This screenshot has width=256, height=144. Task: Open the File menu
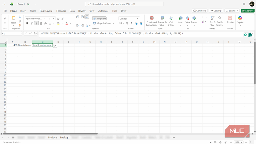click(x=5, y=11)
